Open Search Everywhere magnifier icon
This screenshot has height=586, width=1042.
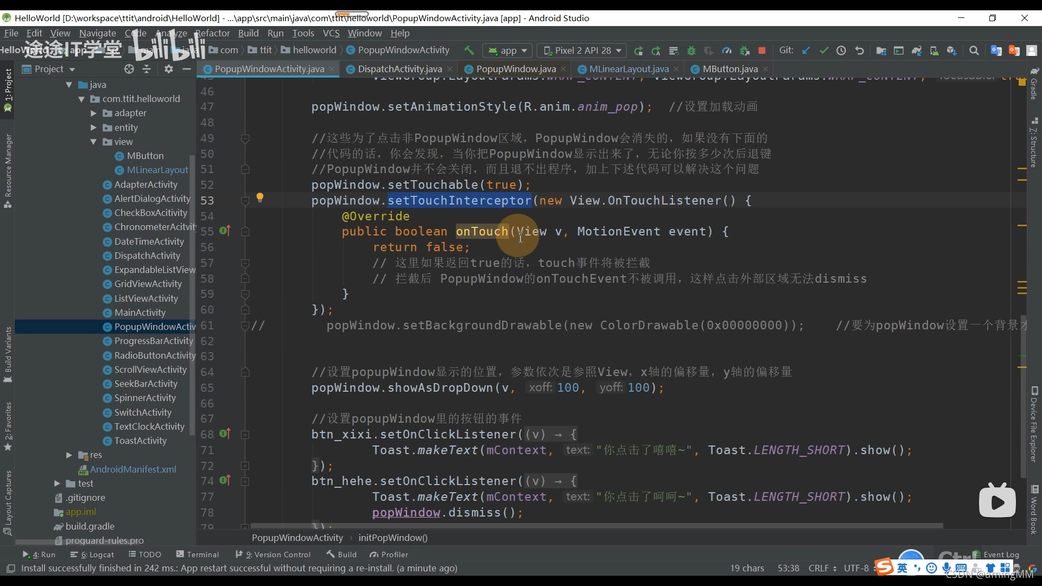click(974, 50)
